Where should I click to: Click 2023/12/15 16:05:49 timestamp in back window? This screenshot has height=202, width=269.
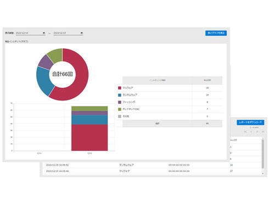click(57, 171)
